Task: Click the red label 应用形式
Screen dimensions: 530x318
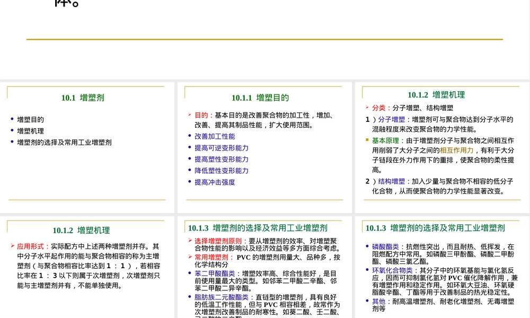Action: pyautogui.click(x=30, y=246)
